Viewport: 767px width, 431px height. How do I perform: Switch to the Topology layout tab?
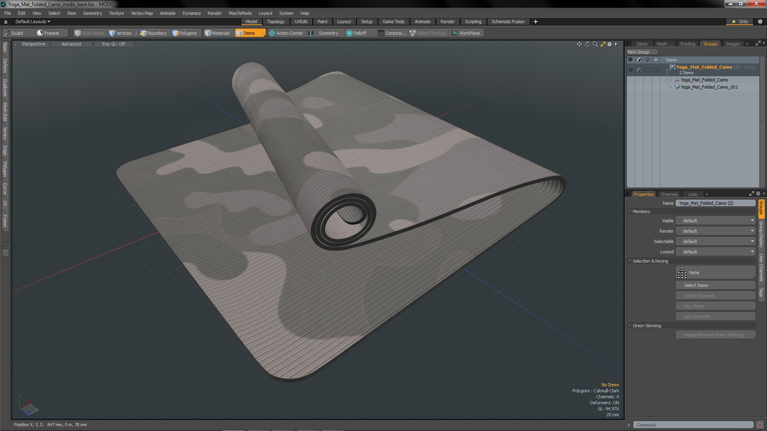coord(276,22)
